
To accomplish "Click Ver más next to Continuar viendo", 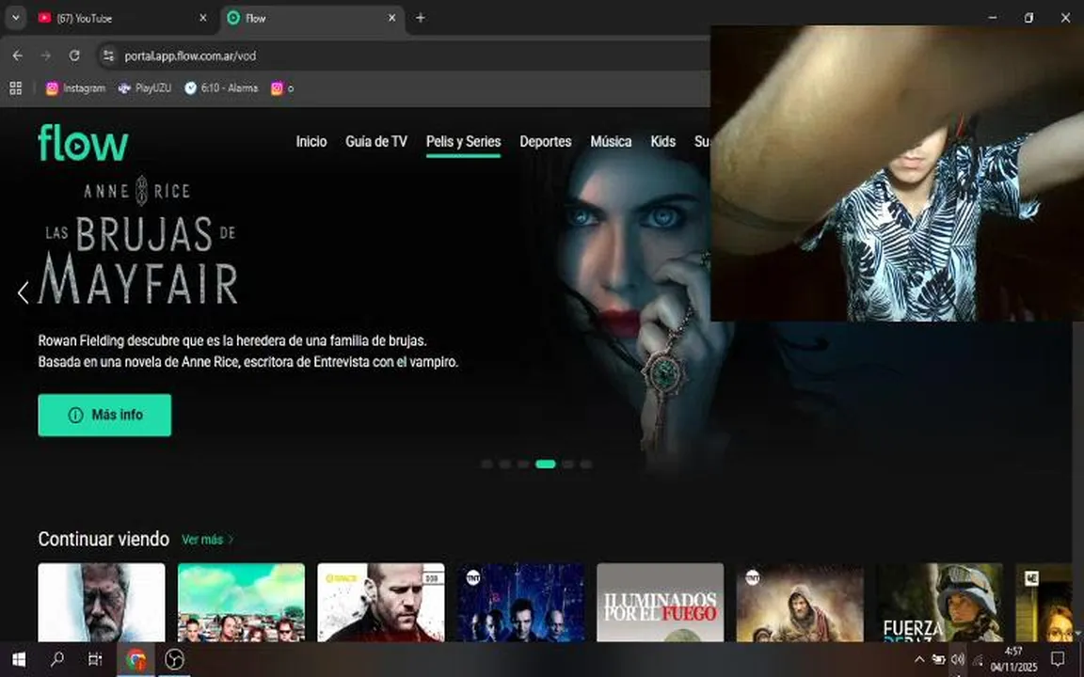I will coord(207,540).
